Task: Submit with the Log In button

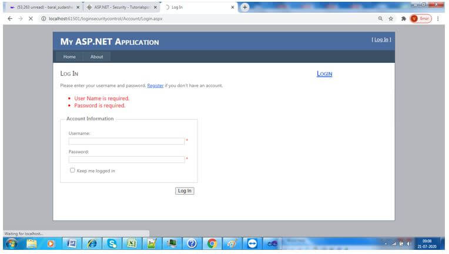Action: pos(185,191)
